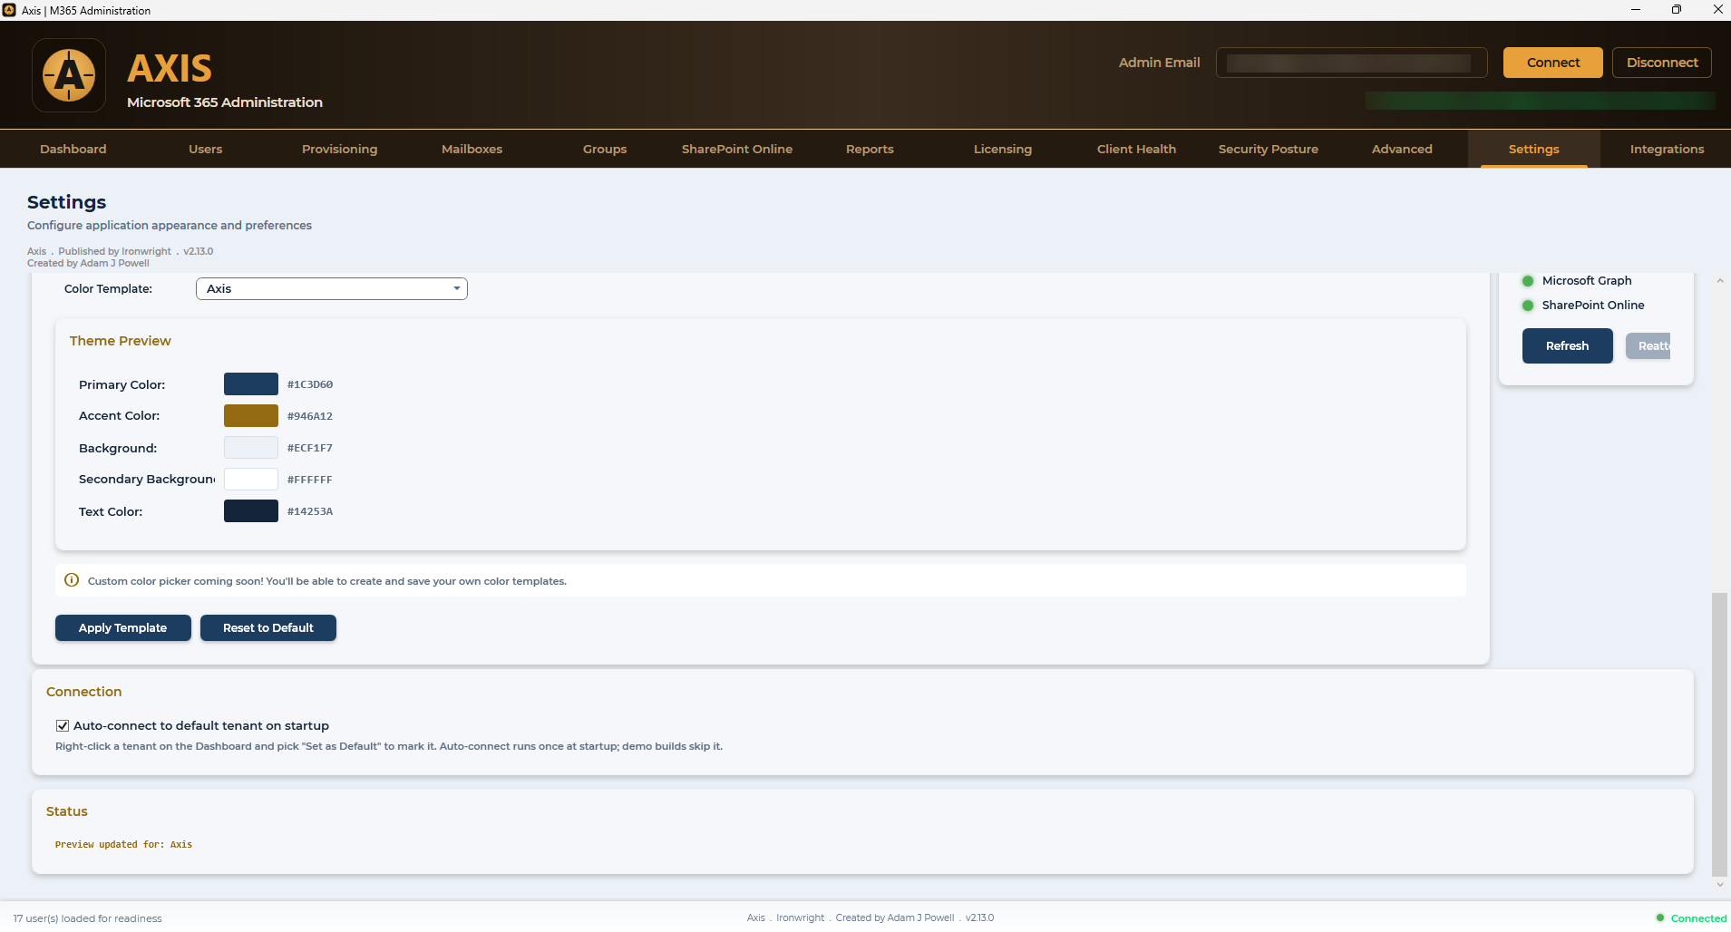Screen dimensions: 1731x932
Task: Click 'Created by Adam J Powell' under Settings heading
Action: [x=88, y=263]
